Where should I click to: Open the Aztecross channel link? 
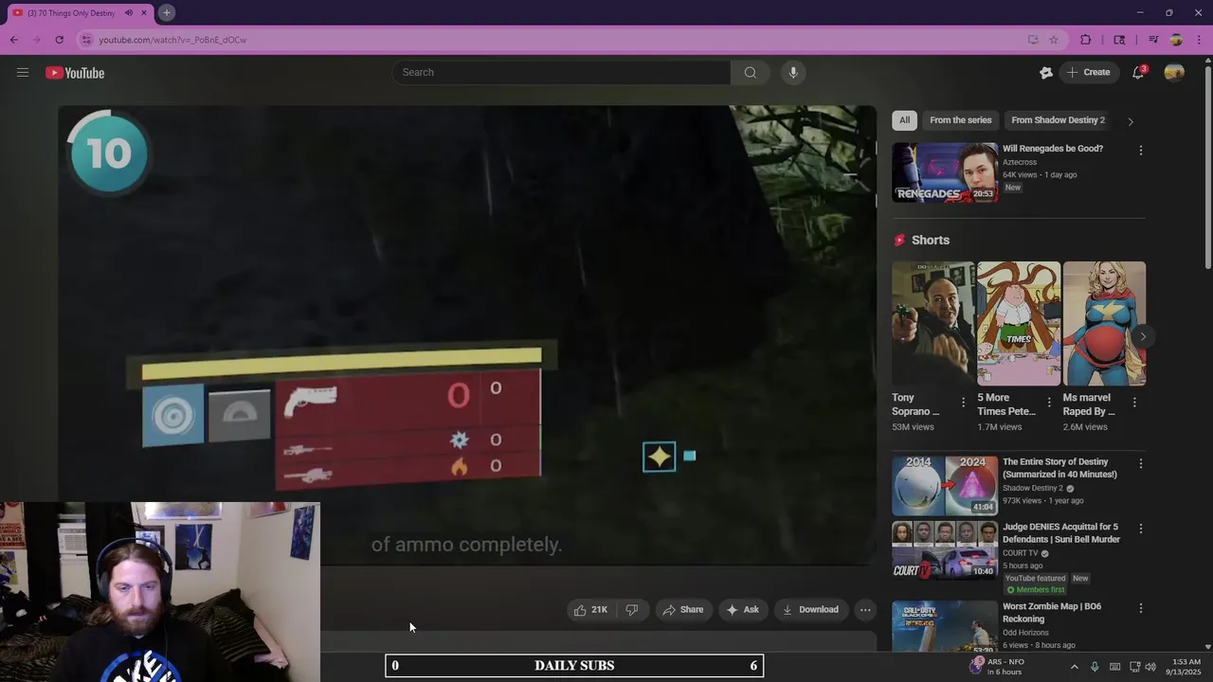[1020, 163]
